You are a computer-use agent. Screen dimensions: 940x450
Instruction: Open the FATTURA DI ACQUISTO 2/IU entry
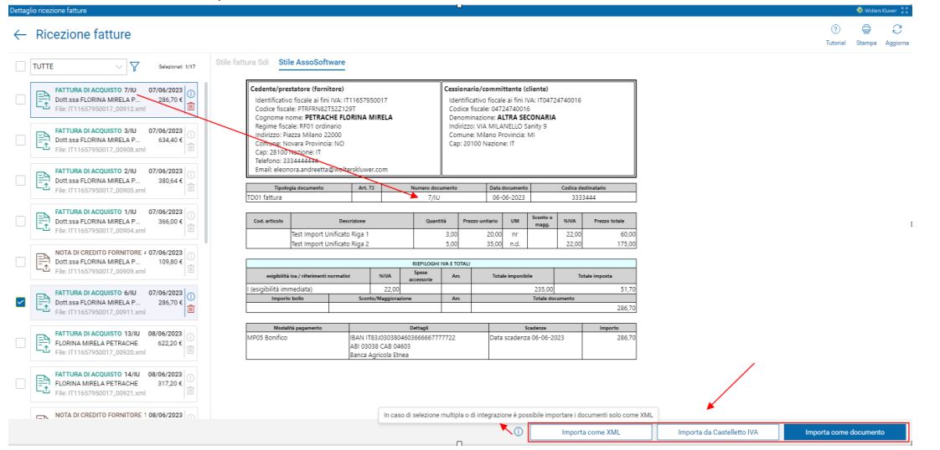point(113,181)
